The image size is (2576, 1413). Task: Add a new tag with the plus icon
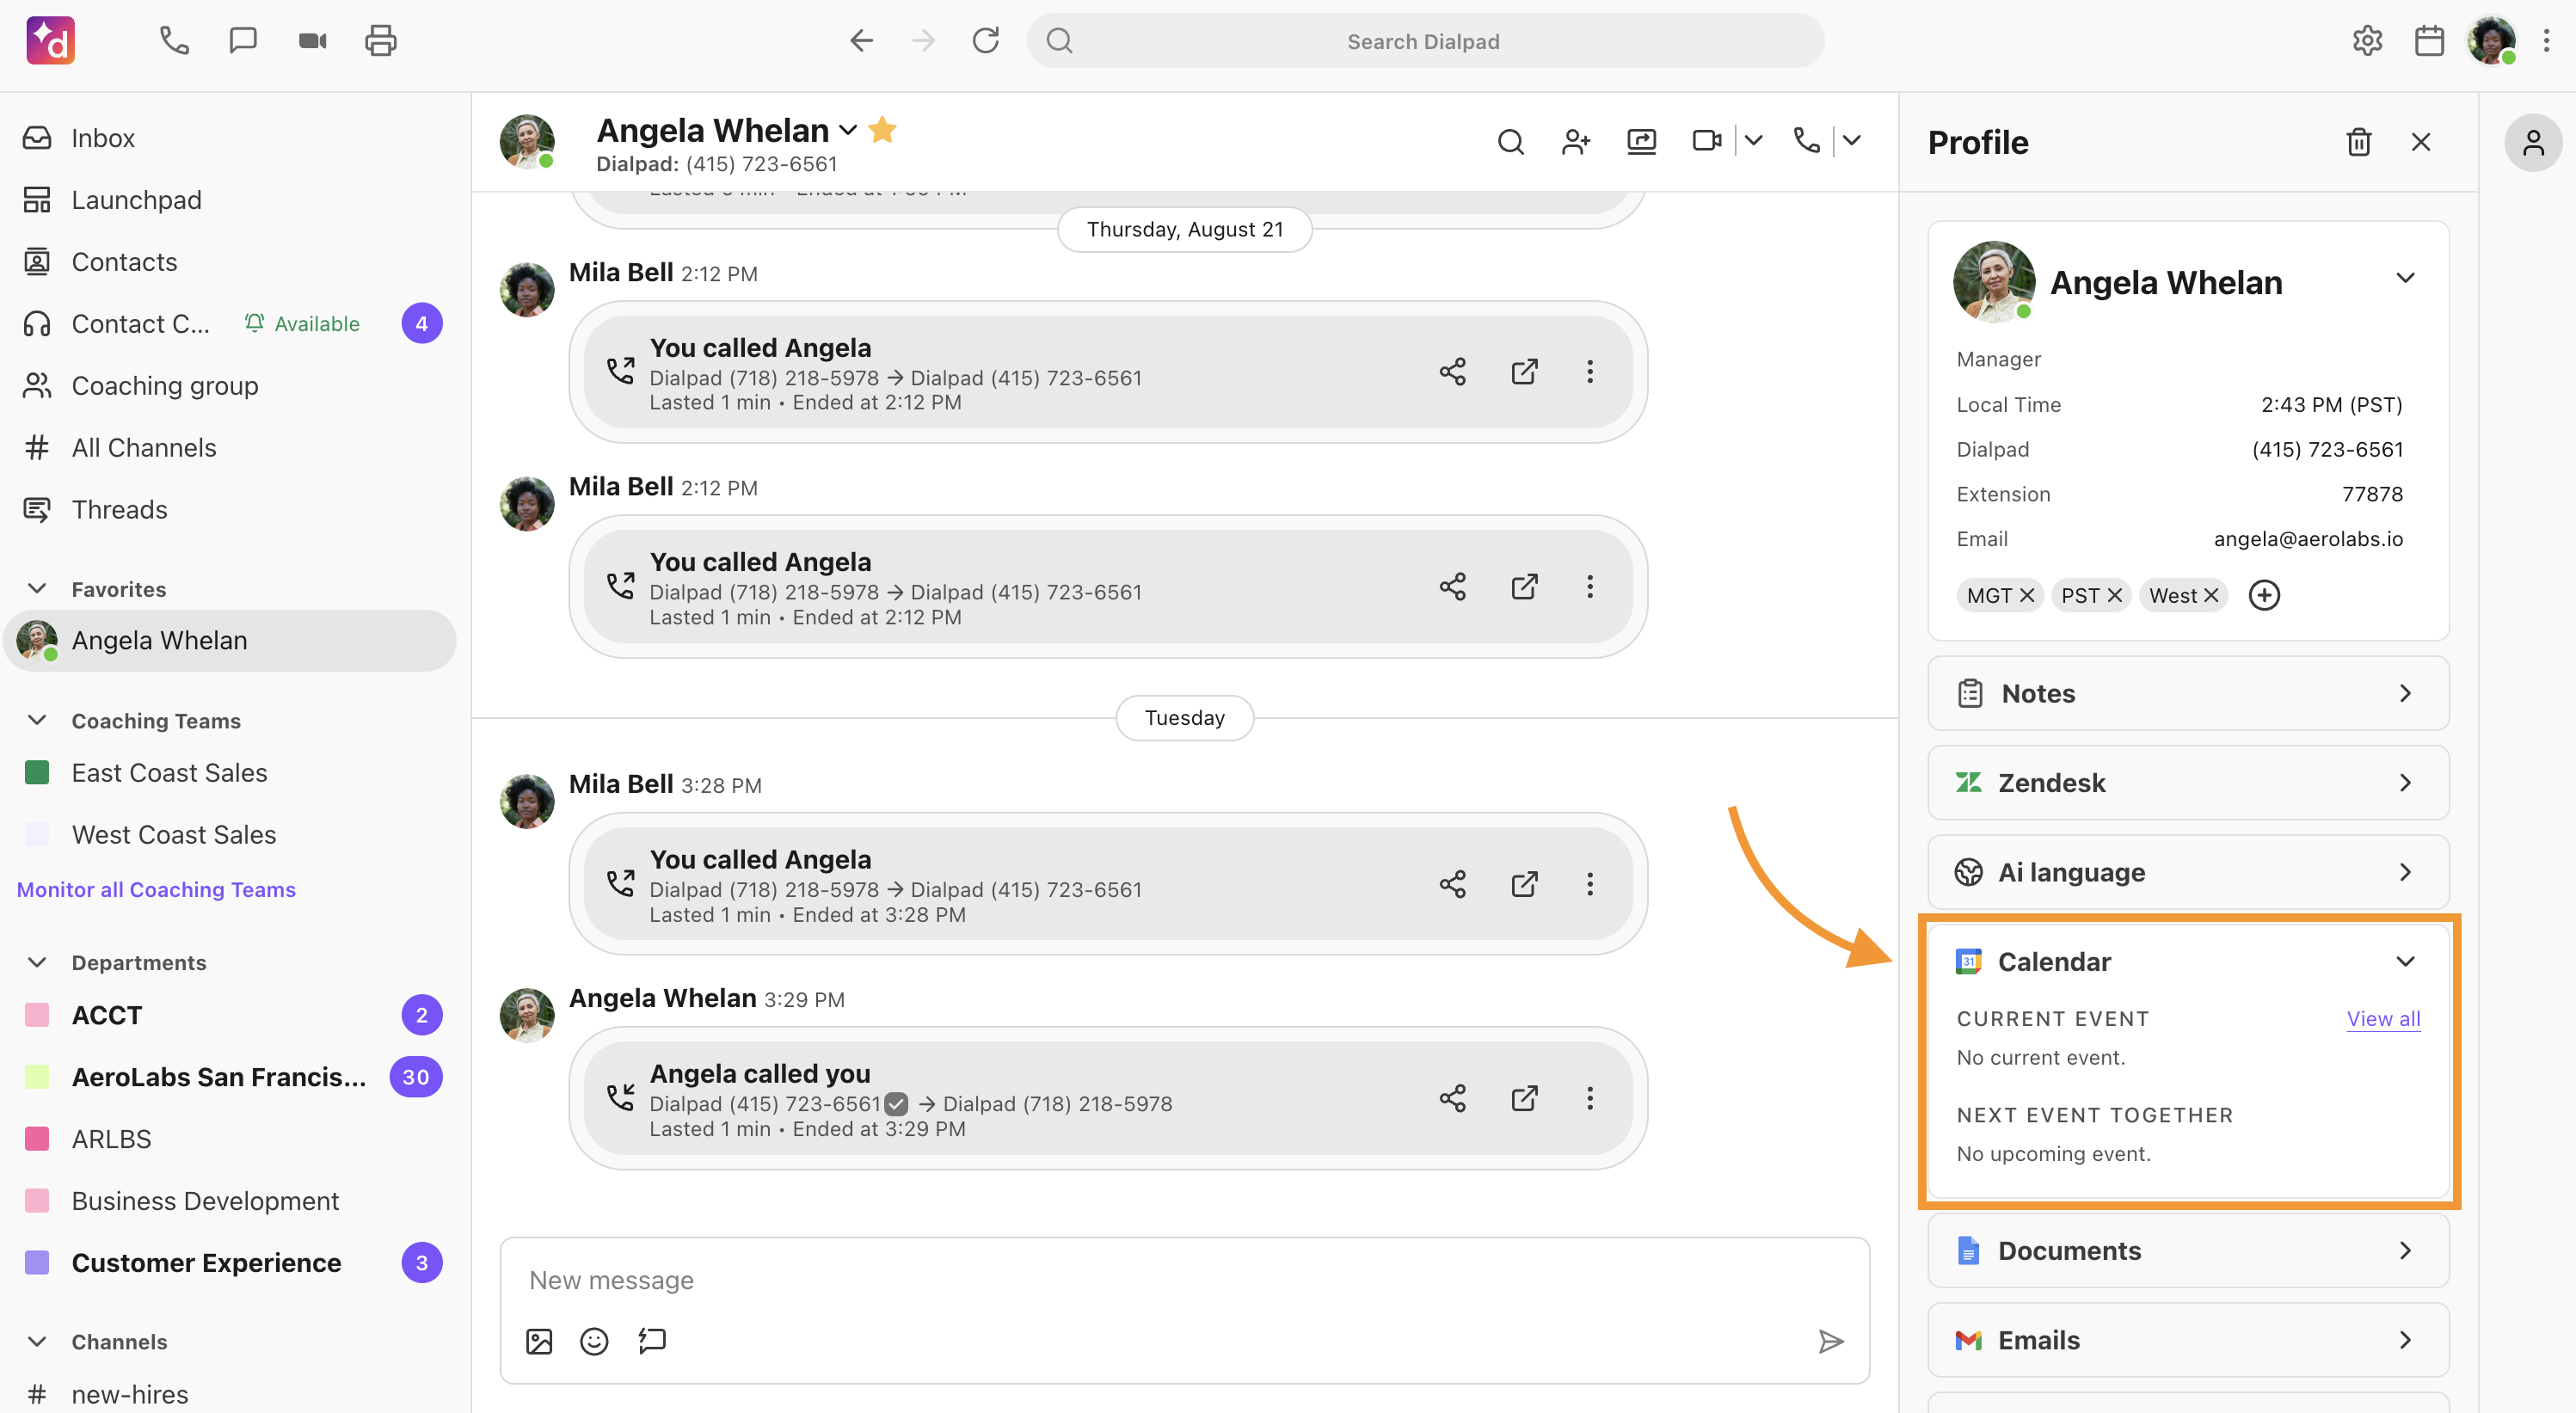point(2264,596)
